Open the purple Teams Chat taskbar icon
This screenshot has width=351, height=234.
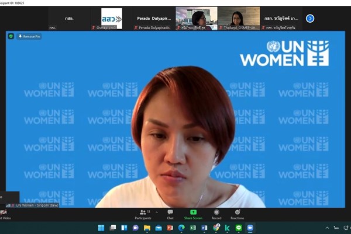[x=136, y=228]
